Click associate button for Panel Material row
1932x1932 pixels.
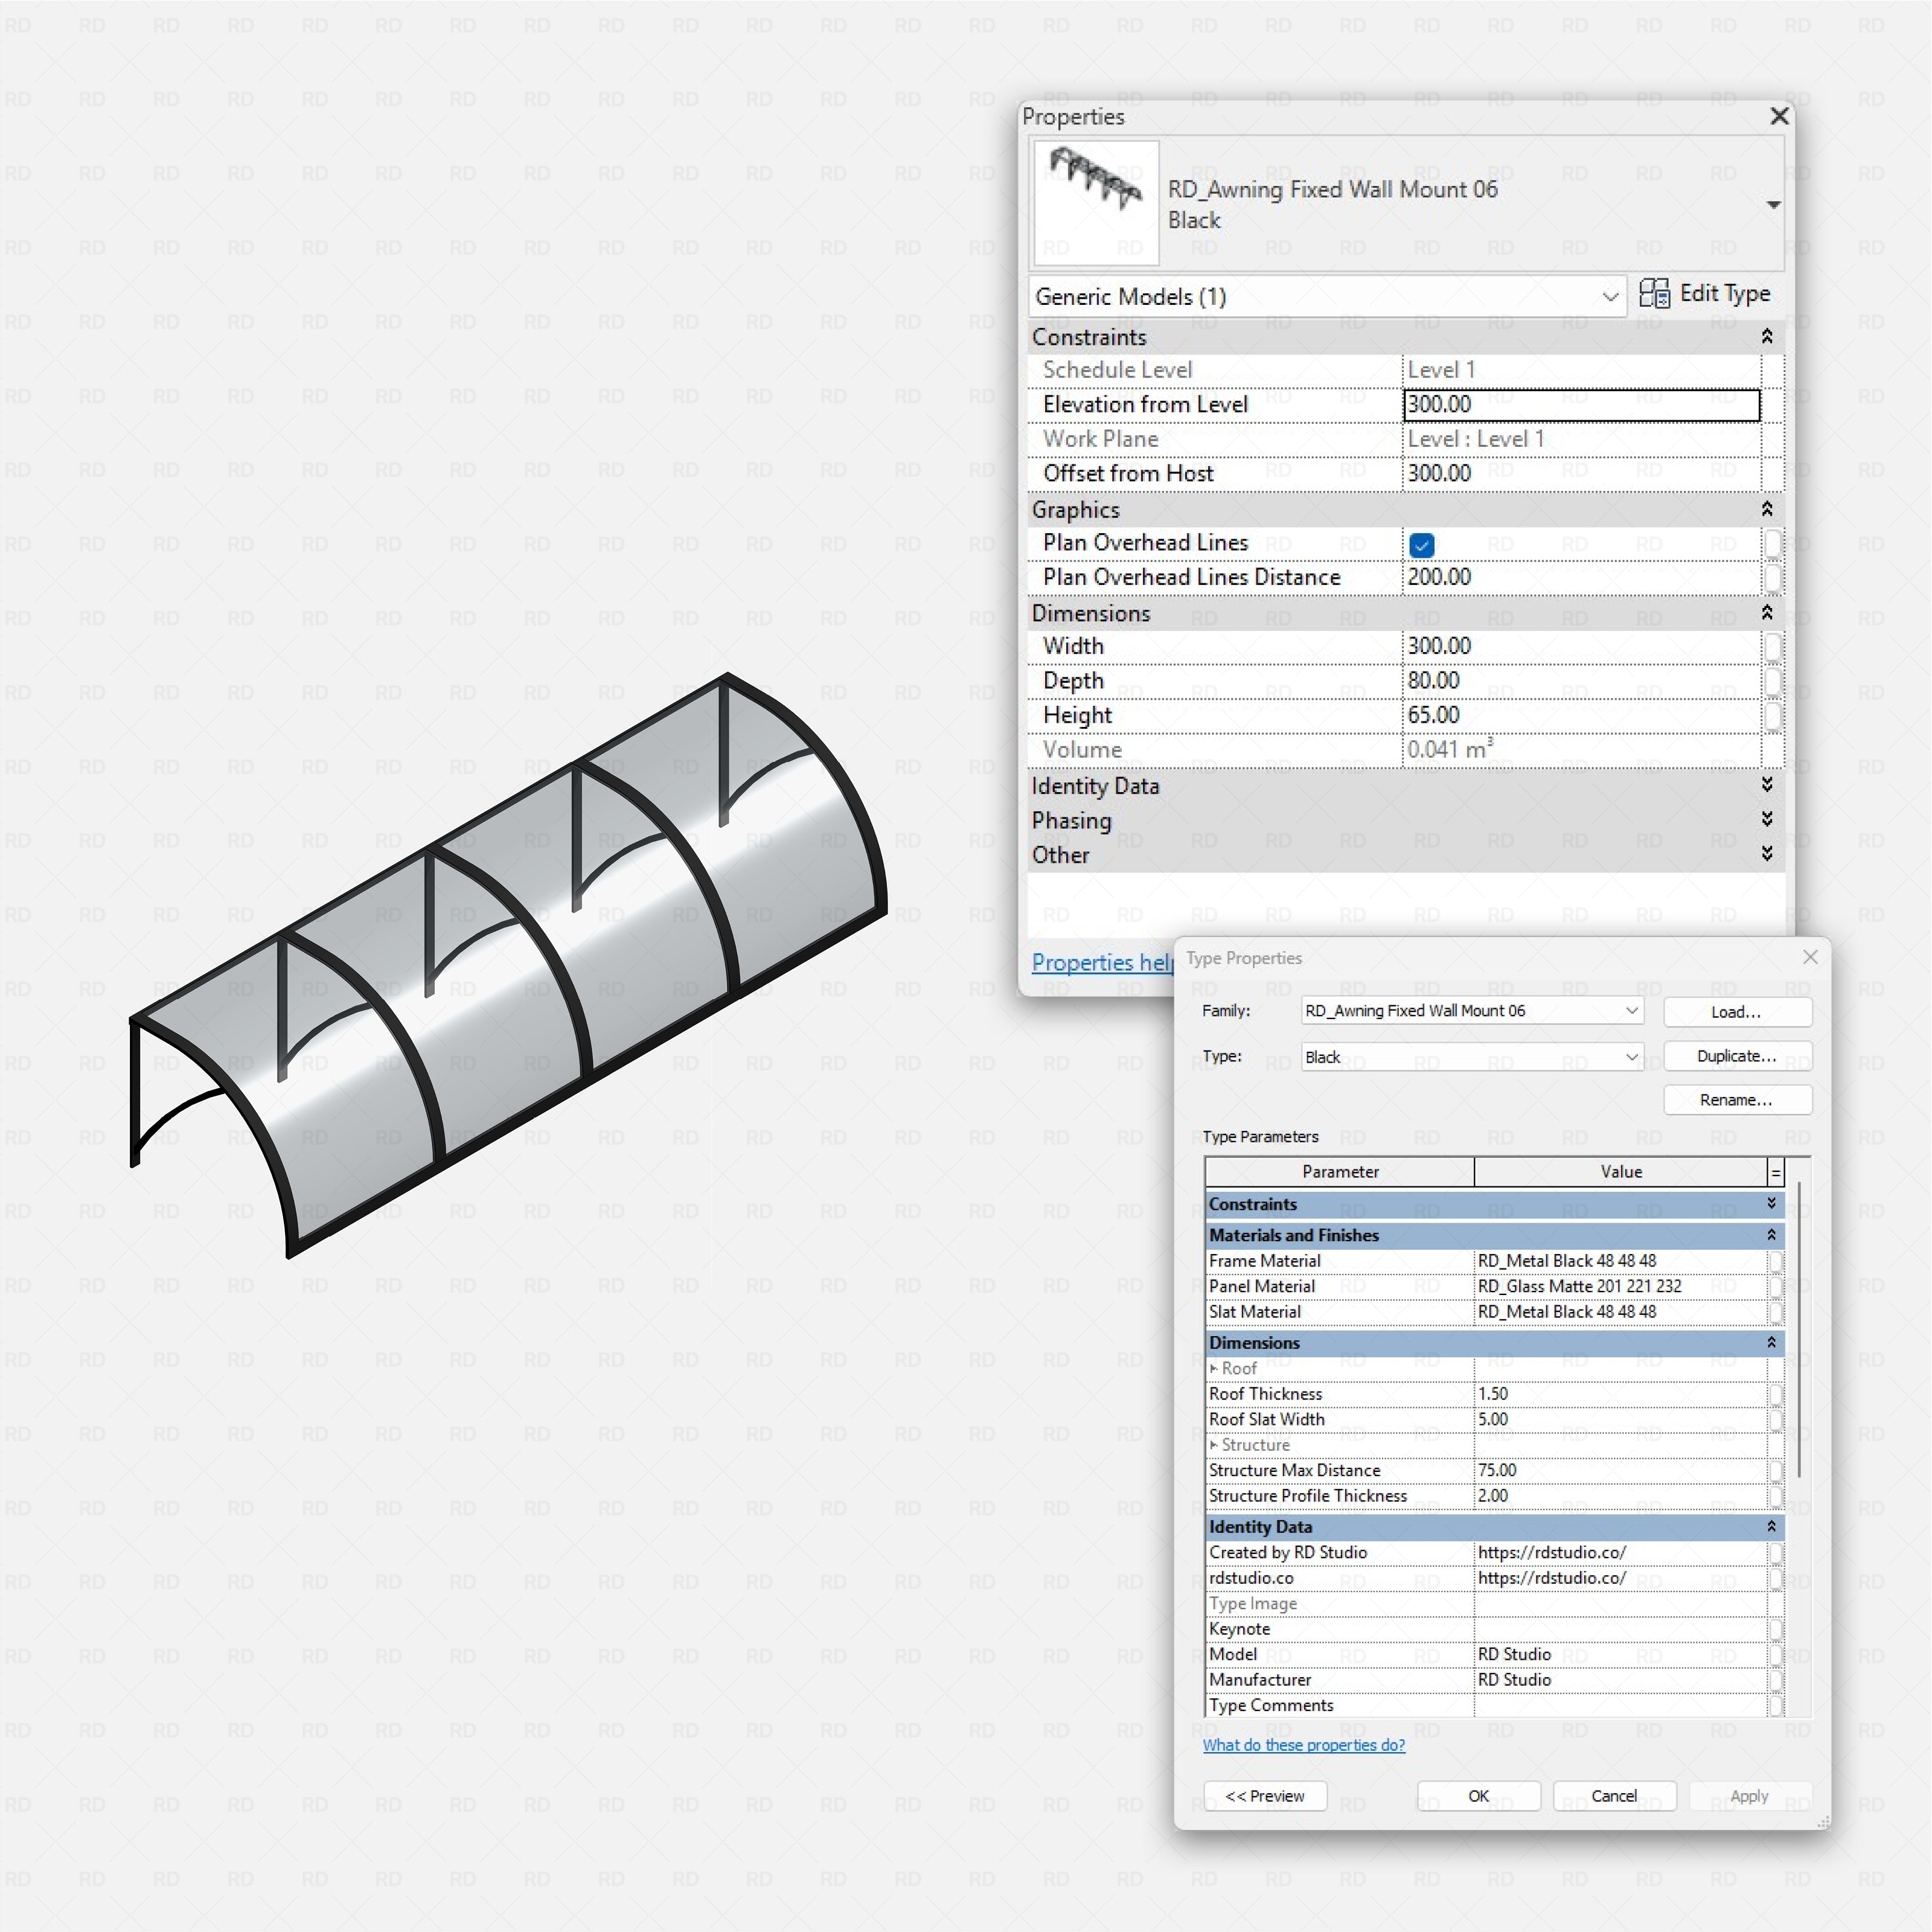[1776, 1287]
